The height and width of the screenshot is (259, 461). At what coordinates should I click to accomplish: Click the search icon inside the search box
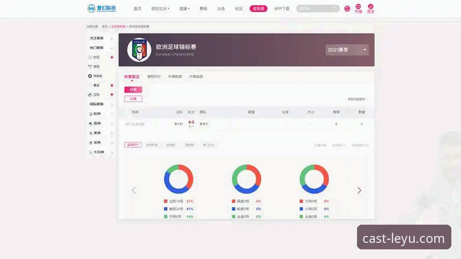click(335, 9)
